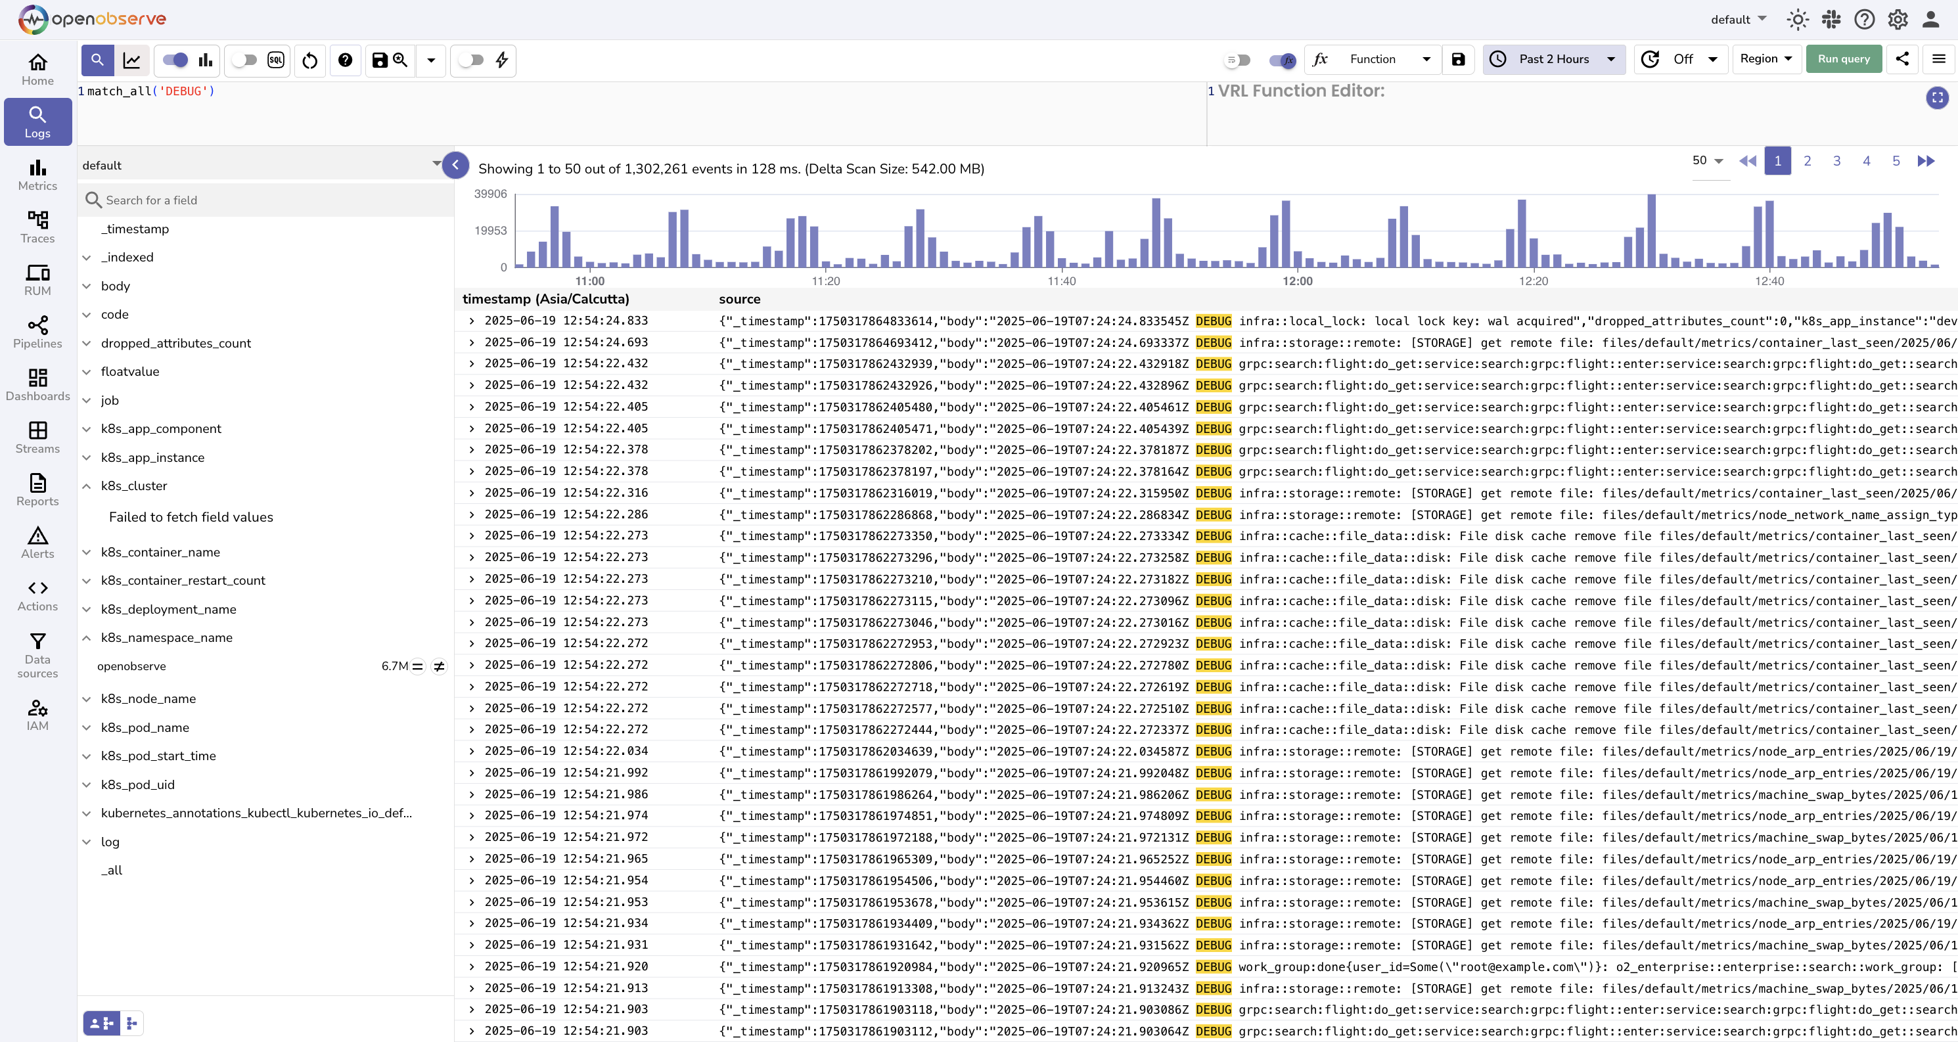Open the Function selection dropdown
The width and height of the screenshot is (1958, 1042).
(1373, 59)
